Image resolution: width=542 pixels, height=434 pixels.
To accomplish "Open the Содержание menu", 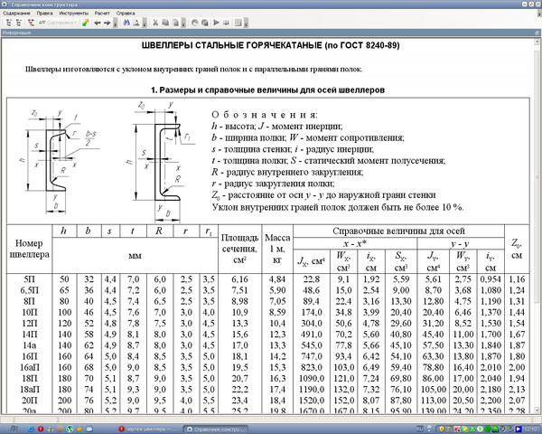I will [15, 14].
